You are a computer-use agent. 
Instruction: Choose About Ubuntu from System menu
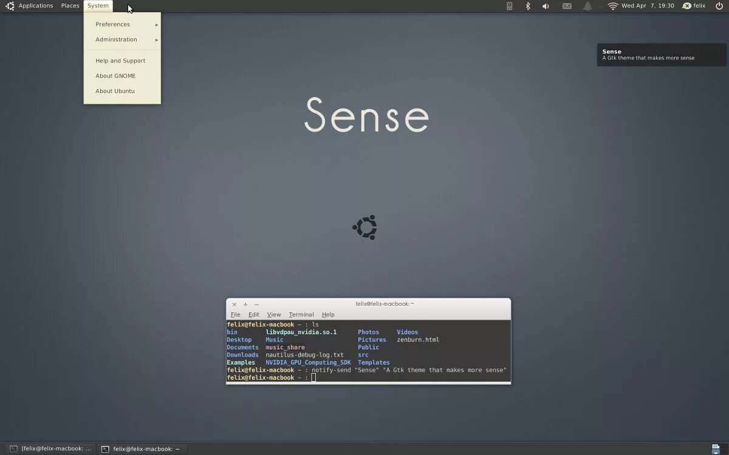[x=122, y=91]
